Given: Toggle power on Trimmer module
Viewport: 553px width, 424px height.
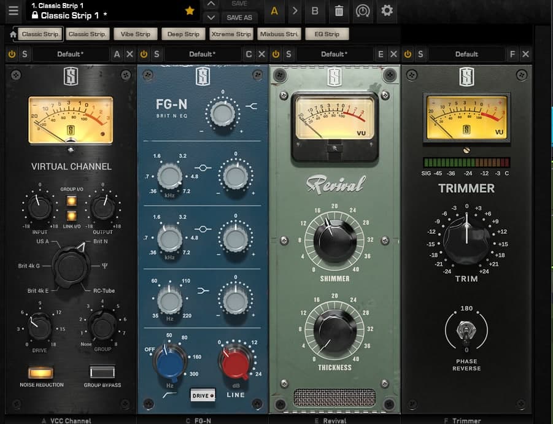Looking at the screenshot, I should 408,54.
